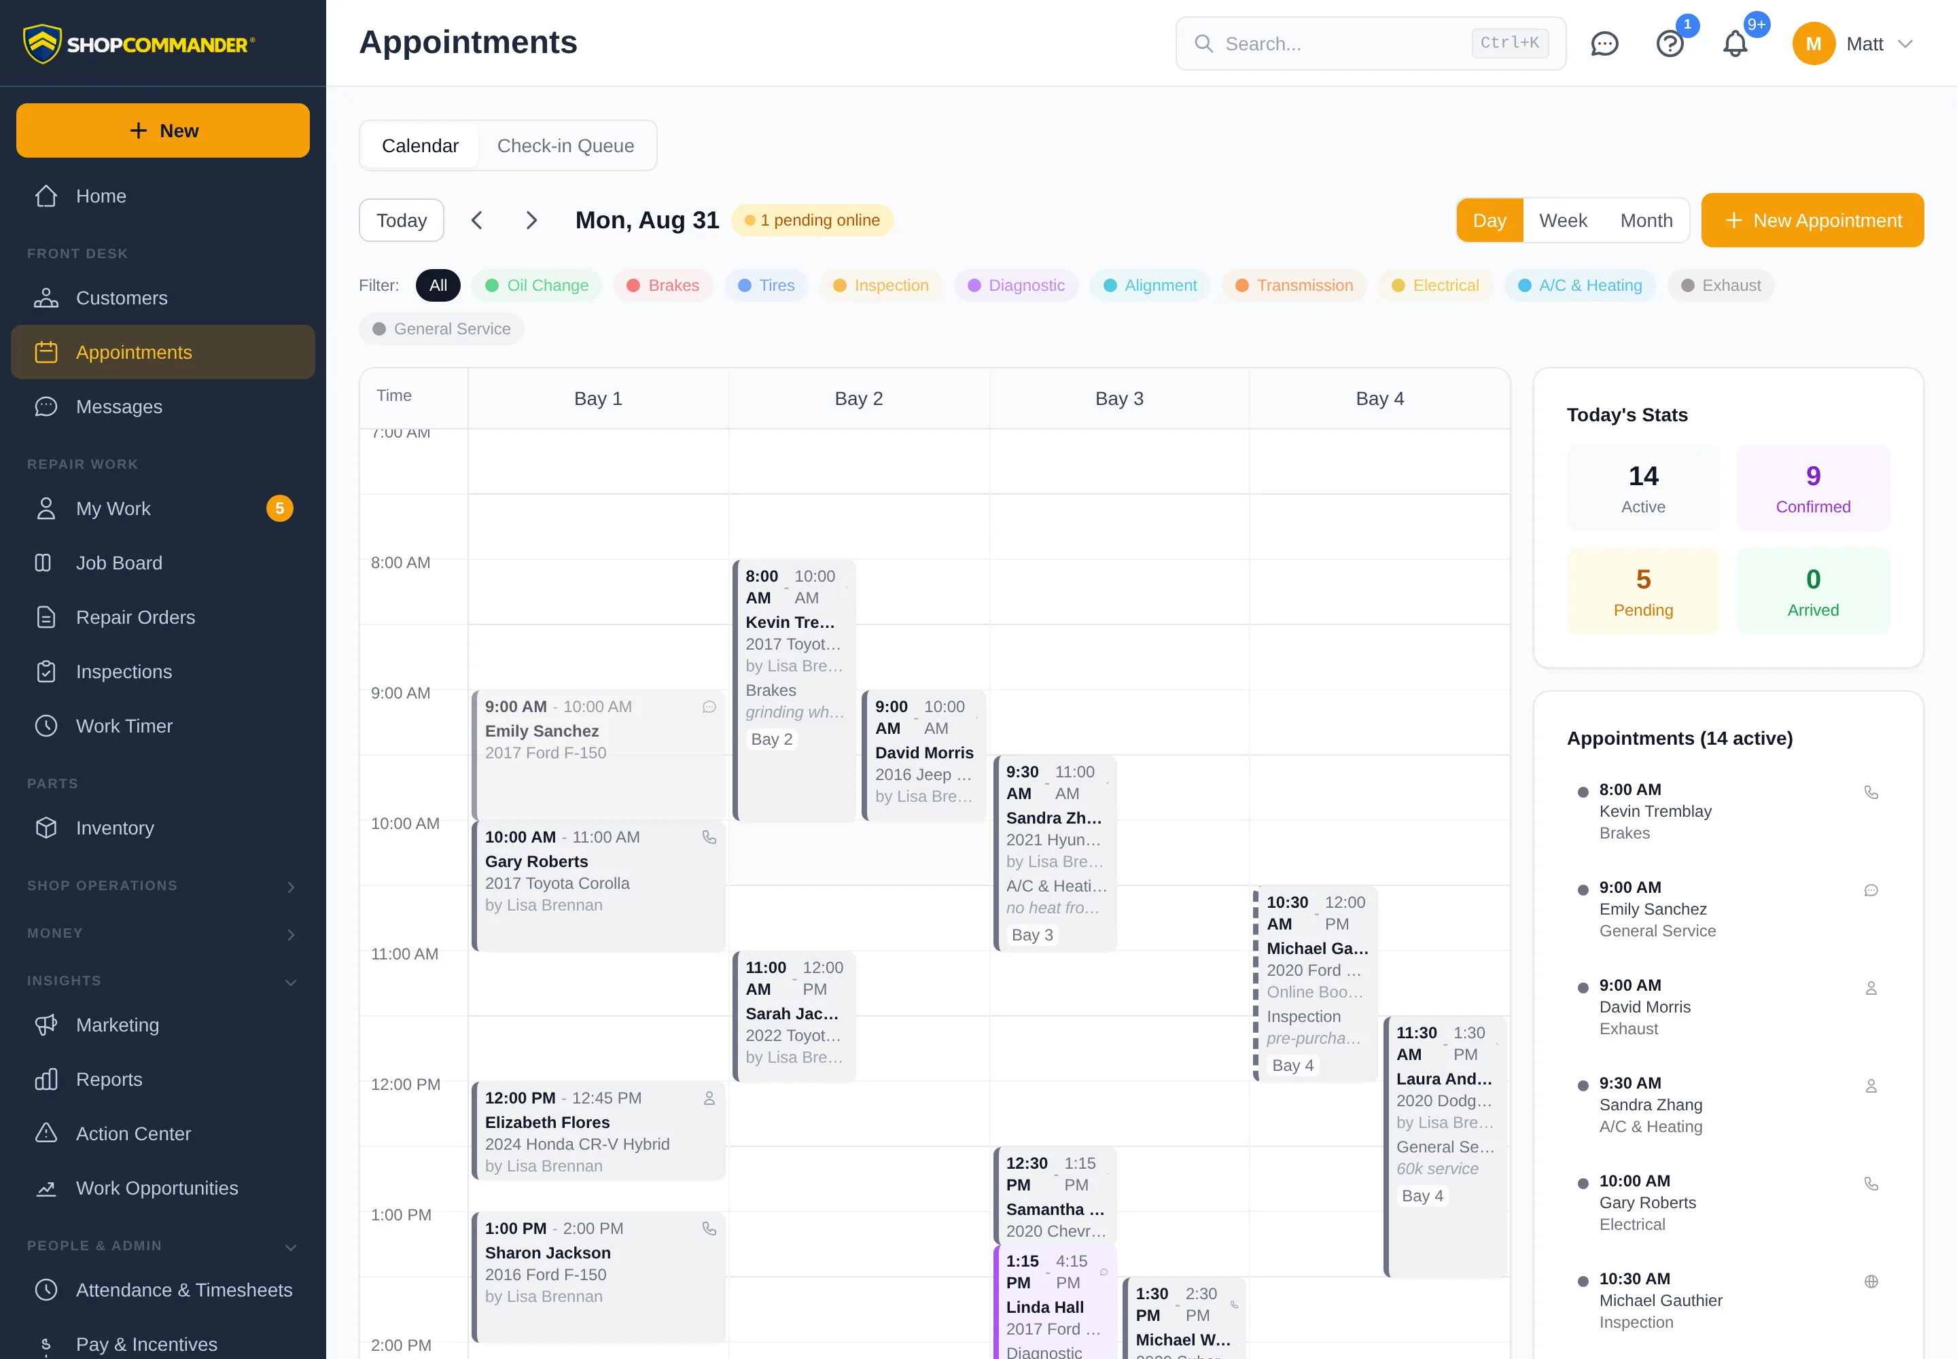Click the New Appointment button
This screenshot has height=1359, width=1957.
point(1812,221)
